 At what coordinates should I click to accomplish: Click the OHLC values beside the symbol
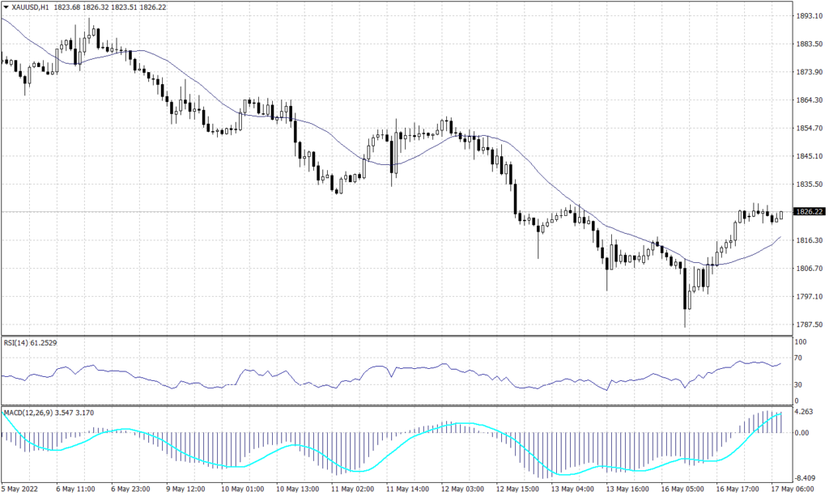click(x=110, y=7)
